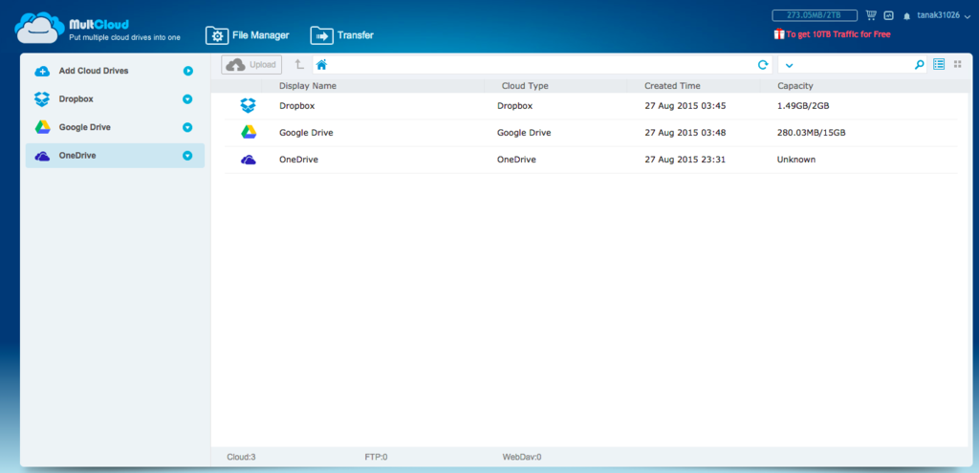Open the notifications bell
The image size is (979, 473).
pos(906,17)
